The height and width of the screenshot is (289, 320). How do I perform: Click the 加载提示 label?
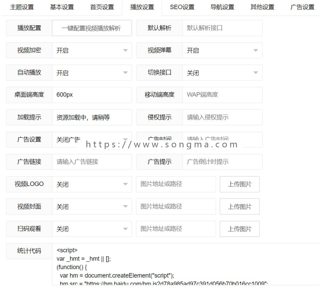(x=29, y=117)
